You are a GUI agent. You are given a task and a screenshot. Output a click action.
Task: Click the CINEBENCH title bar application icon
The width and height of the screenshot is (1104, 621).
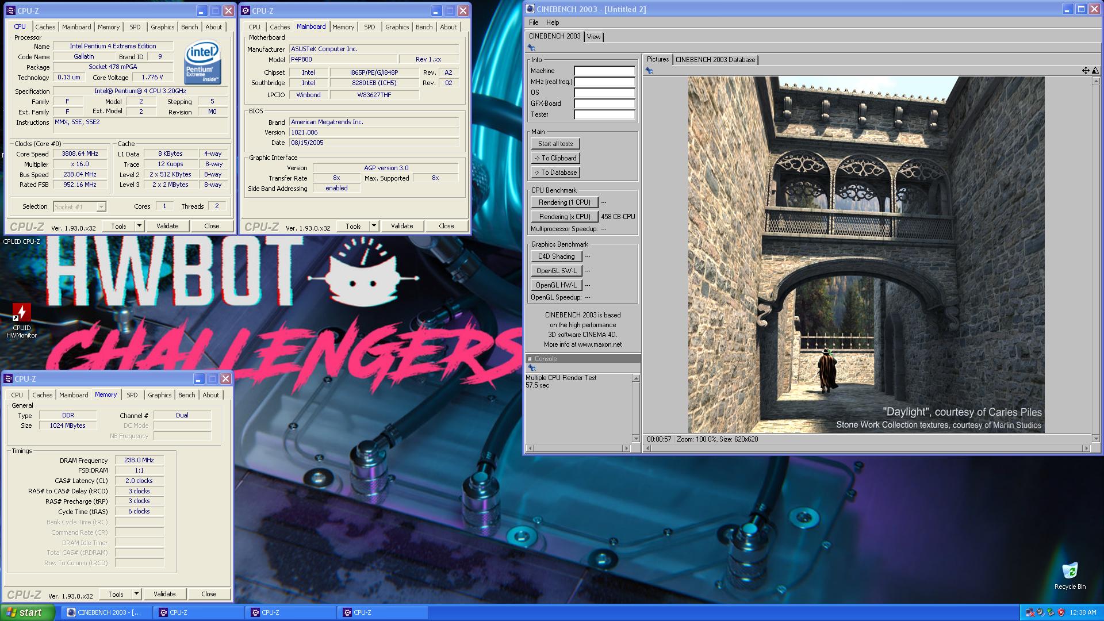coord(531,9)
